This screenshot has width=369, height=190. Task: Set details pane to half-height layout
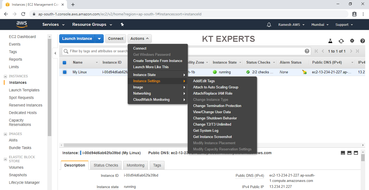tap(349, 153)
